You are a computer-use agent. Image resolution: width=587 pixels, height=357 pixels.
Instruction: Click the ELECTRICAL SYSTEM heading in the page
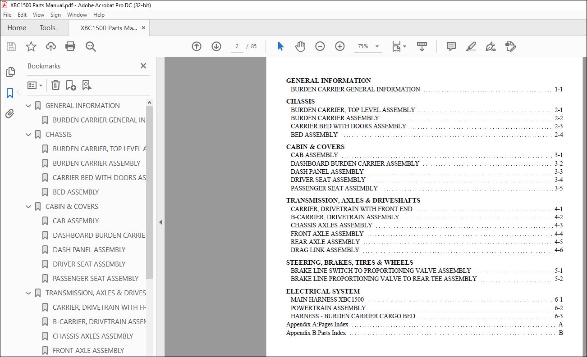click(x=323, y=291)
